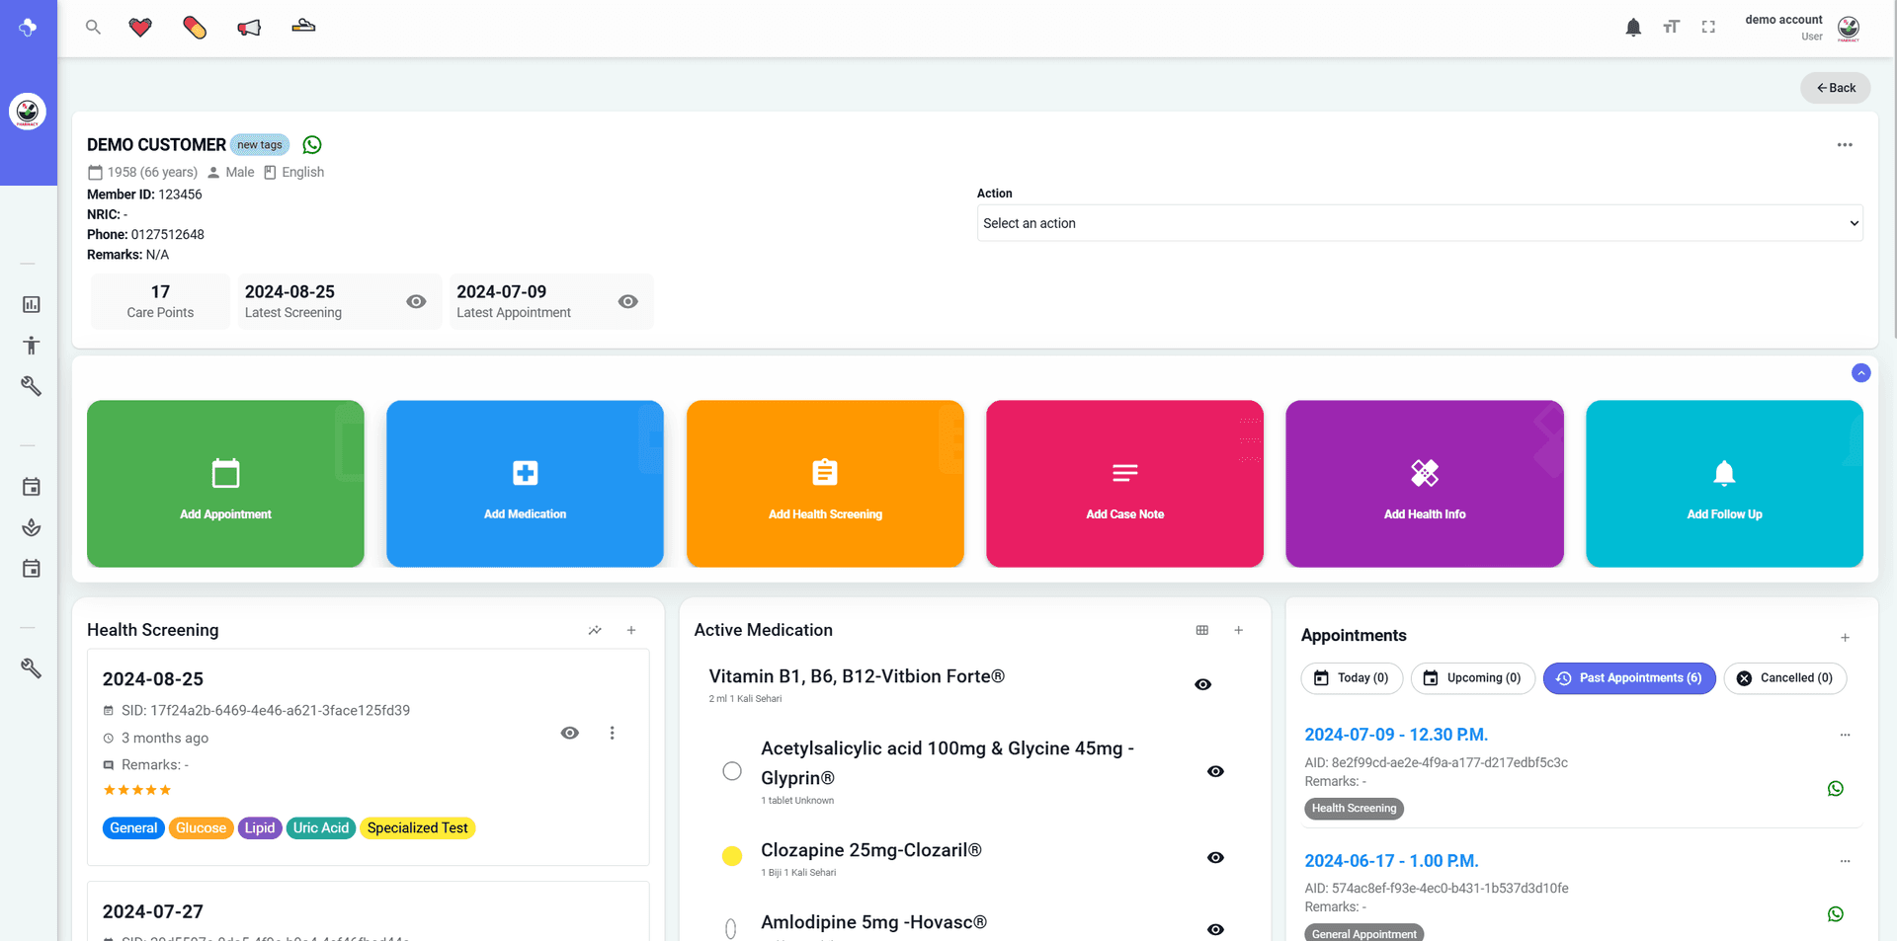This screenshot has height=941, width=1897.
Task: Open WhatsApp chat beside customer name
Action: click(312, 145)
